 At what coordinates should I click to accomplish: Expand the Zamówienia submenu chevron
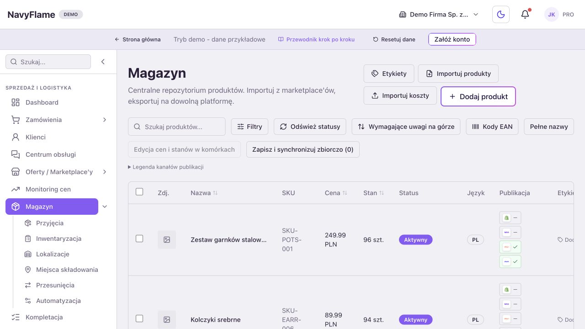pos(105,120)
